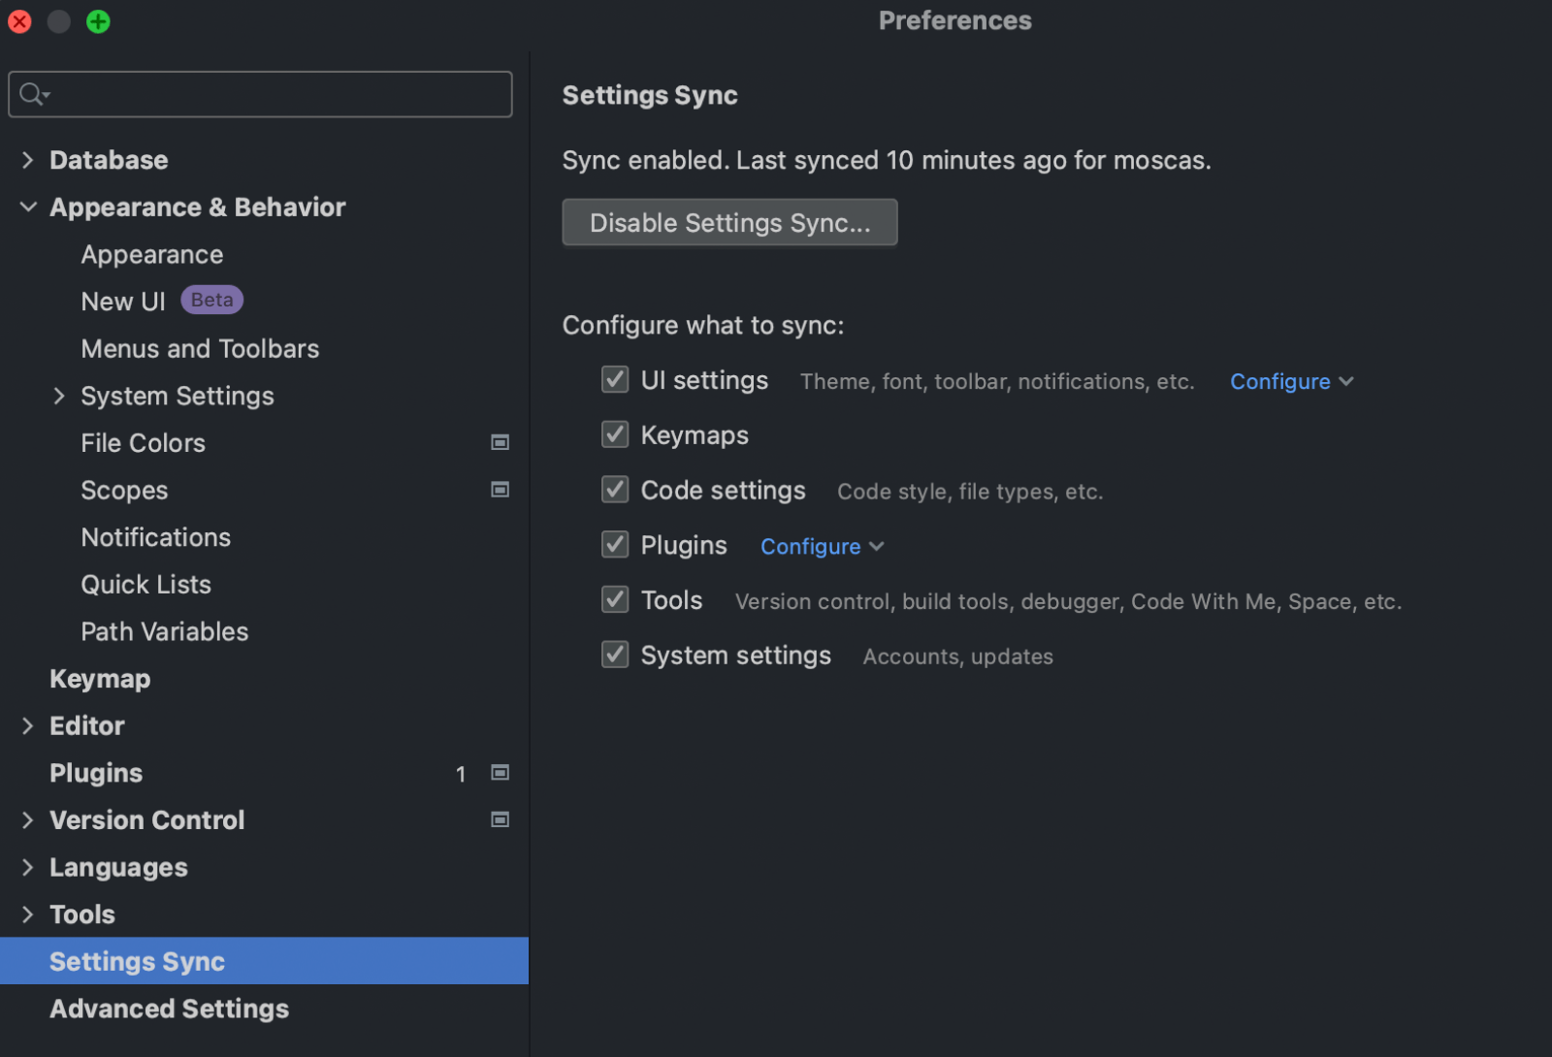The height and width of the screenshot is (1057, 1552).
Task: Click the search magnifier icon
Action: pyautogui.click(x=32, y=94)
